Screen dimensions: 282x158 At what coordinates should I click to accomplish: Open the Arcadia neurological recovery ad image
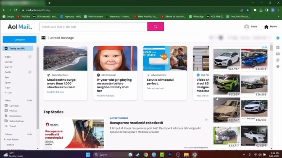(74, 133)
